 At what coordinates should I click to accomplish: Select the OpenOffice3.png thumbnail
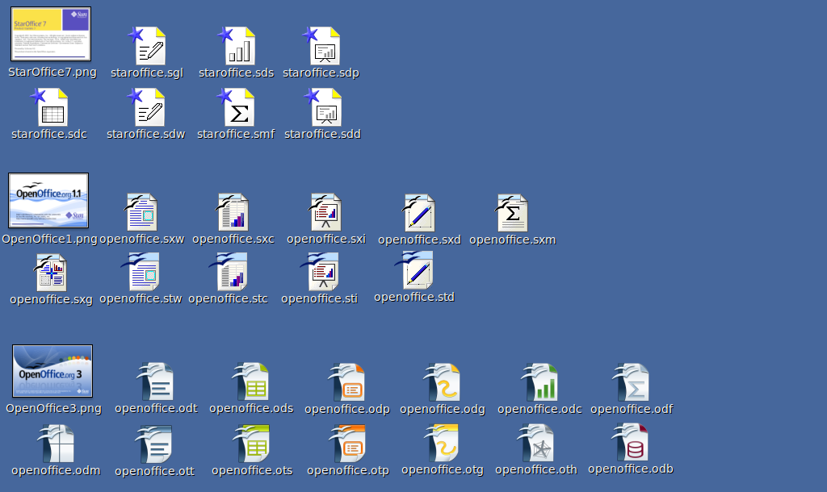pyautogui.click(x=52, y=371)
